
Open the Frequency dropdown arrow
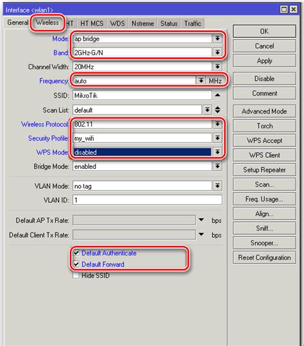click(x=201, y=80)
